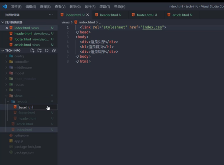224x165 pixels.
Task: Click the HTML5 icon on the article.html tab
Action: pyautogui.click(x=169, y=15)
